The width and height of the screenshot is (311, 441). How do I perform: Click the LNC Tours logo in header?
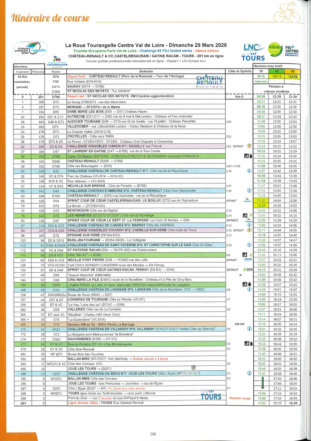click(255, 52)
